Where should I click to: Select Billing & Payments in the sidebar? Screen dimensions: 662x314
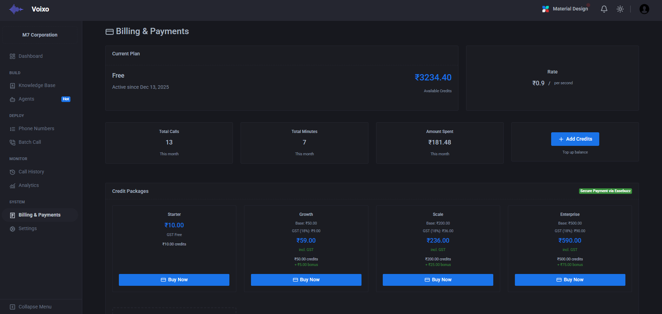(x=39, y=215)
